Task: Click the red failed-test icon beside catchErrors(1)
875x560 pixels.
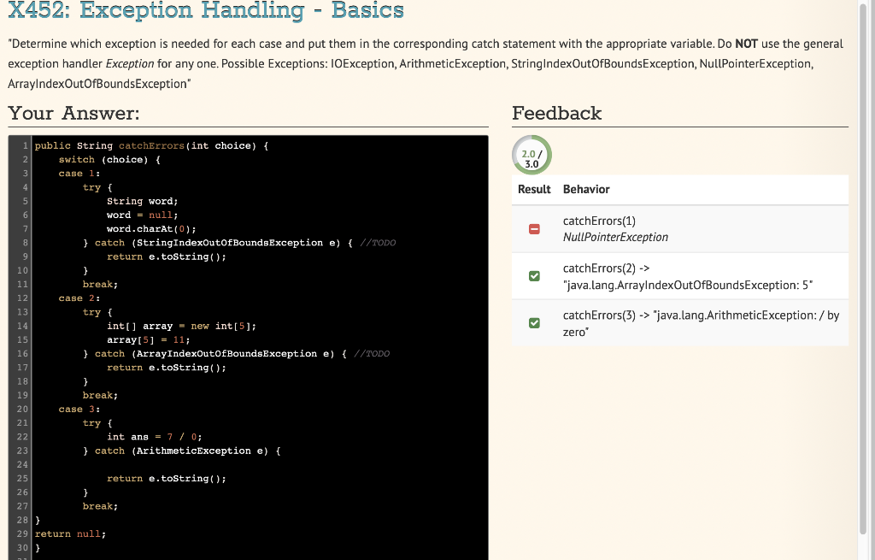Action: pyautogui.click(x=534, y=229)
